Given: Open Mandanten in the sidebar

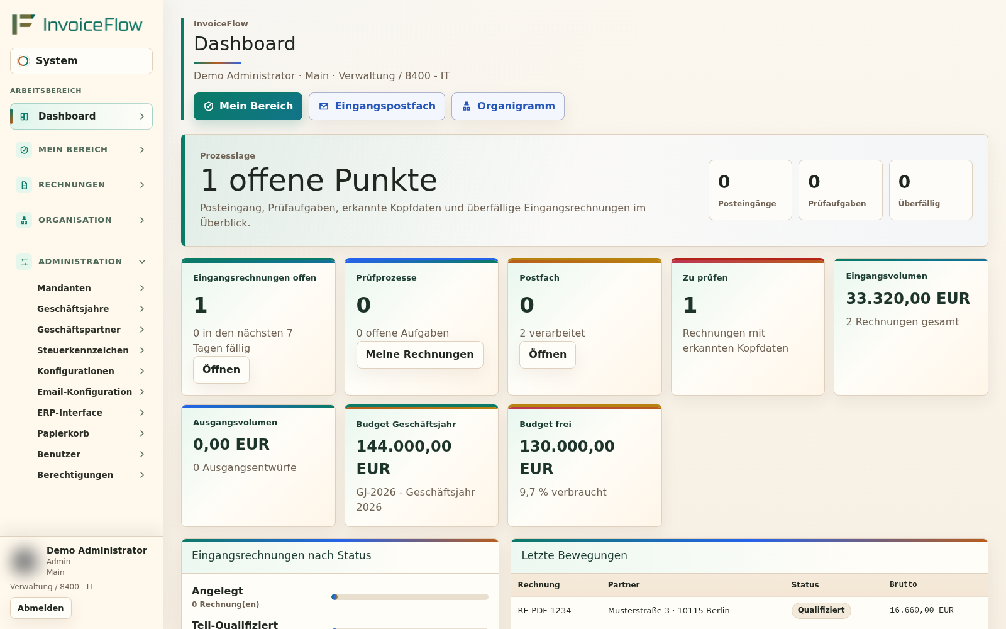Looking at the screenshot, I should point(91,288).
